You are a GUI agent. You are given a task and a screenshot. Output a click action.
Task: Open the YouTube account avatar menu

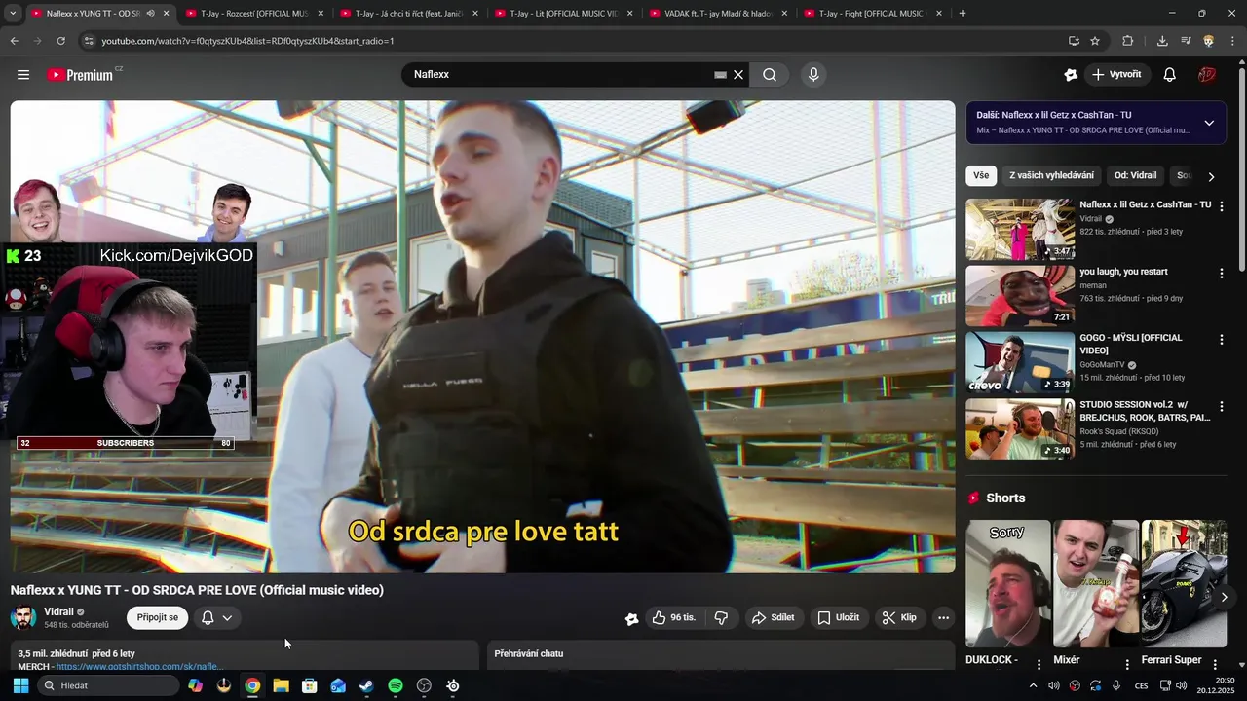coord(1207,75)
